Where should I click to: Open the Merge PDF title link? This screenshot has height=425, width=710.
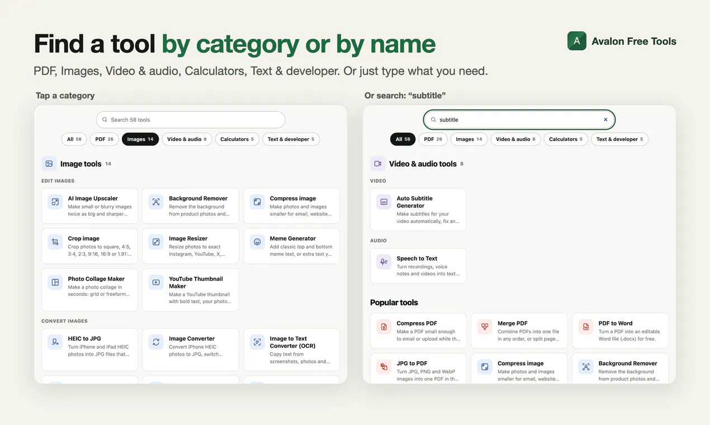[513, 323]
